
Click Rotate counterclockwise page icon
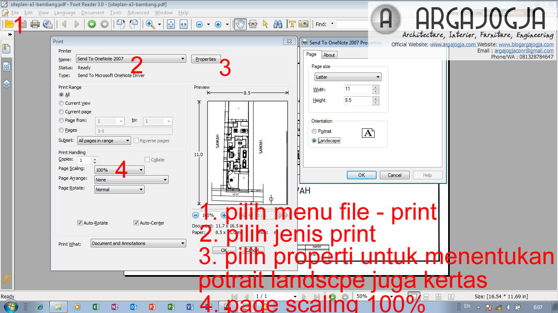(x=134, y=24)
